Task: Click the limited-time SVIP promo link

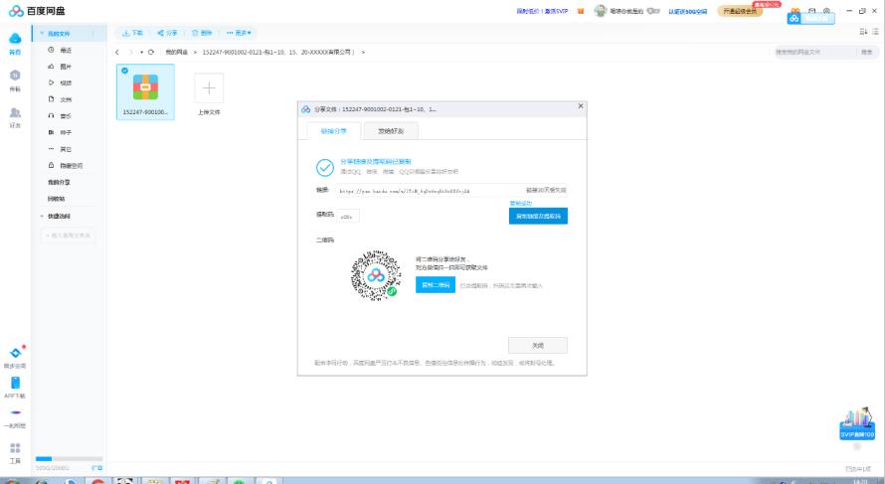Action: [x=542, y=11]
